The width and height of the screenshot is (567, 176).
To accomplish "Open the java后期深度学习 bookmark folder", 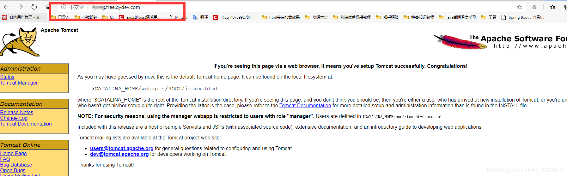I will coord(457,17).
